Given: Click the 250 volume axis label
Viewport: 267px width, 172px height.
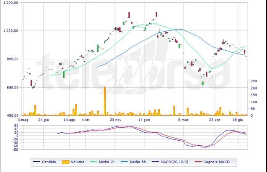Looking at the screenshot, I should [x=254, y=81].
